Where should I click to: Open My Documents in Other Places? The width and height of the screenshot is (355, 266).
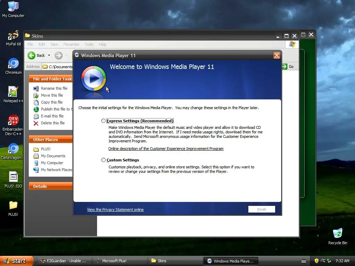(53, 156)
